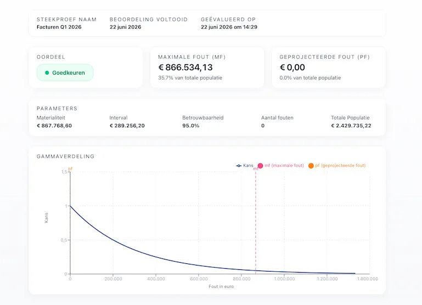Click the steekproef name Facturen Q1 2026

click(x=59, y=27)
